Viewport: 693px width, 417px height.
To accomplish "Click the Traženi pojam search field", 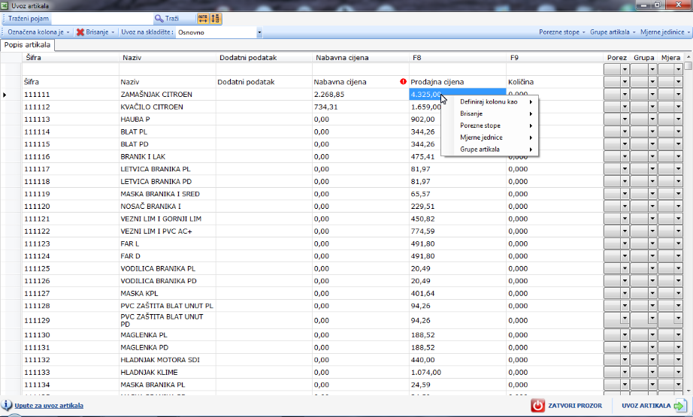I will tap(101, 19).
